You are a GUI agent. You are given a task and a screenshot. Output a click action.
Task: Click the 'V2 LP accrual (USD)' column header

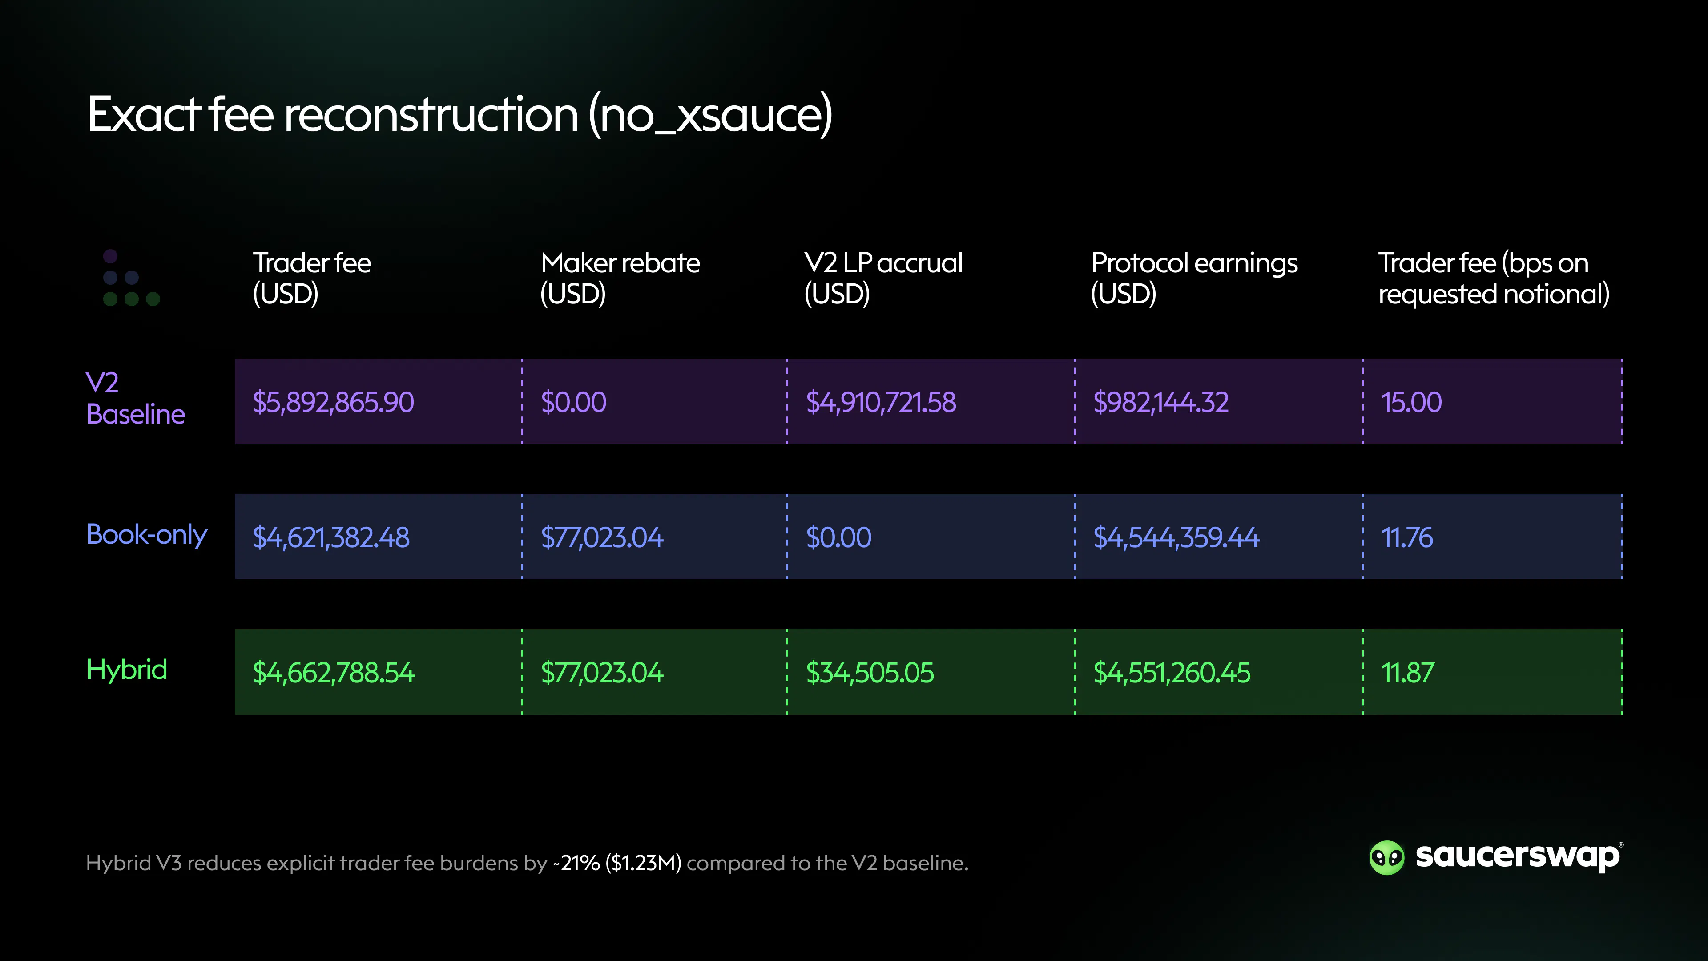882,278
